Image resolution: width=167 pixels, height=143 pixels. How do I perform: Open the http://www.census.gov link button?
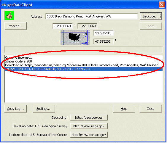(x=89, y=135)
